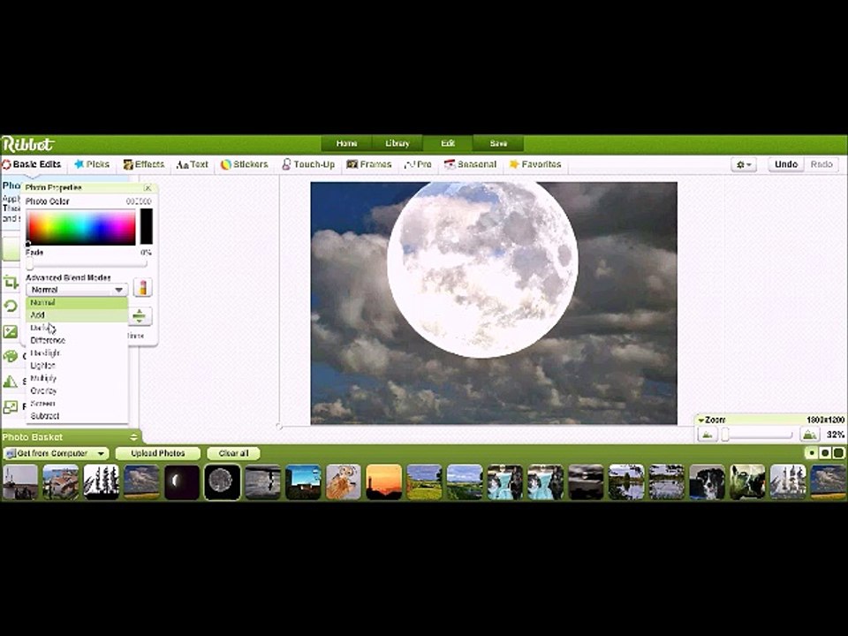
Task: Select the Crop tool icon in left sidebar
Action: 11,282
